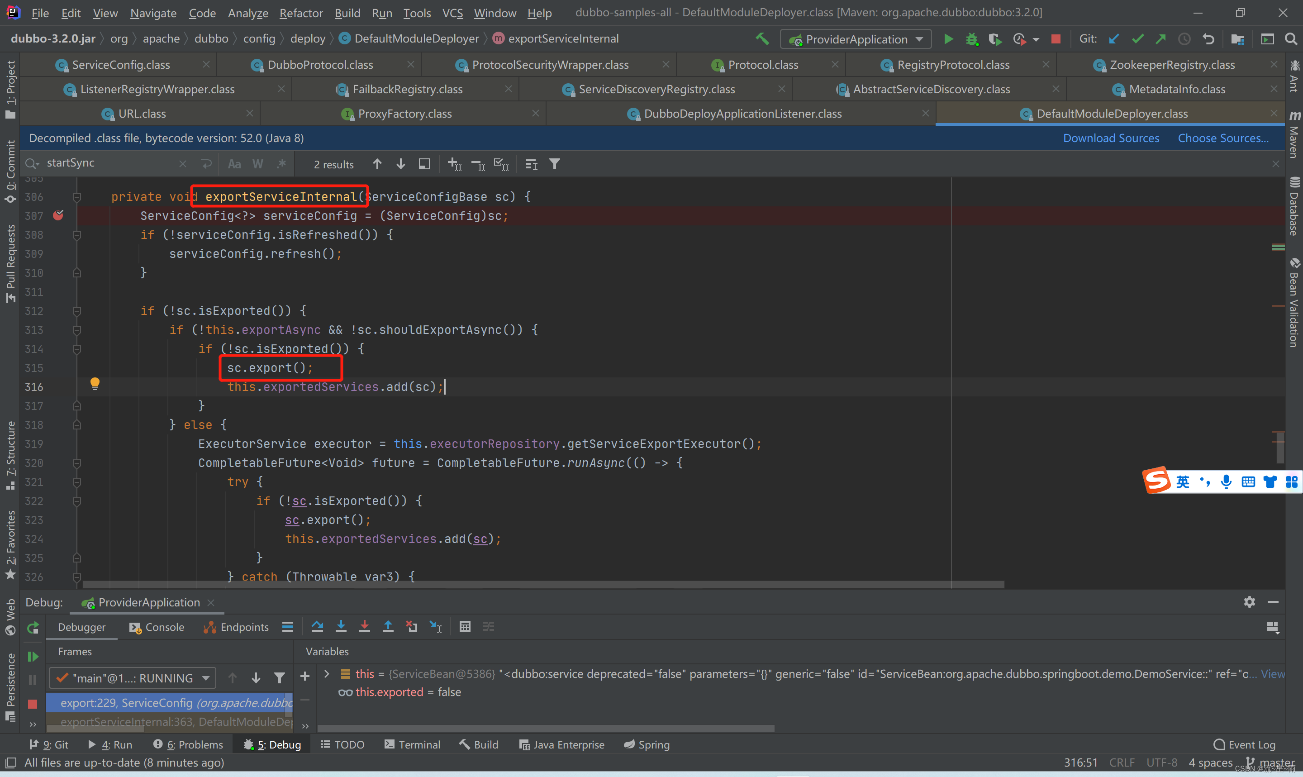Update project via Git blue arrow

click(1113, 39)
